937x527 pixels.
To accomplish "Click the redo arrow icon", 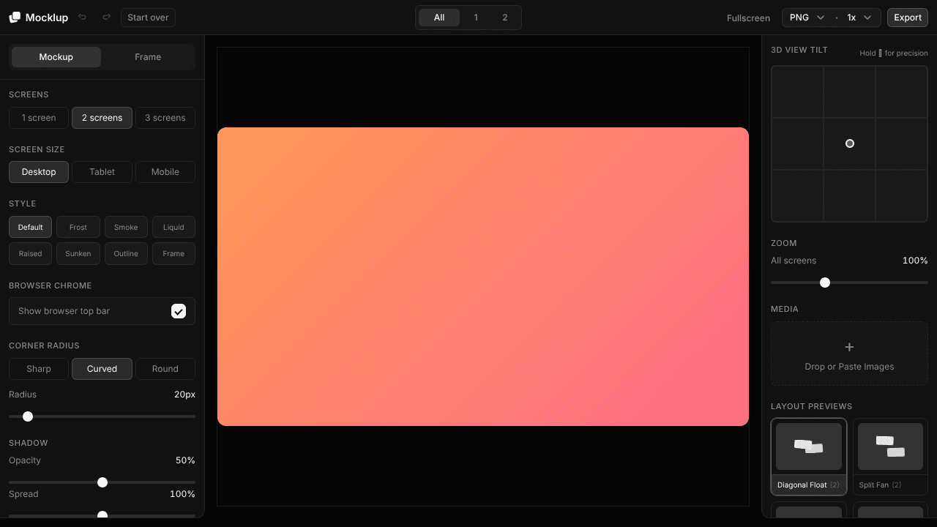I will pos(107,17).
